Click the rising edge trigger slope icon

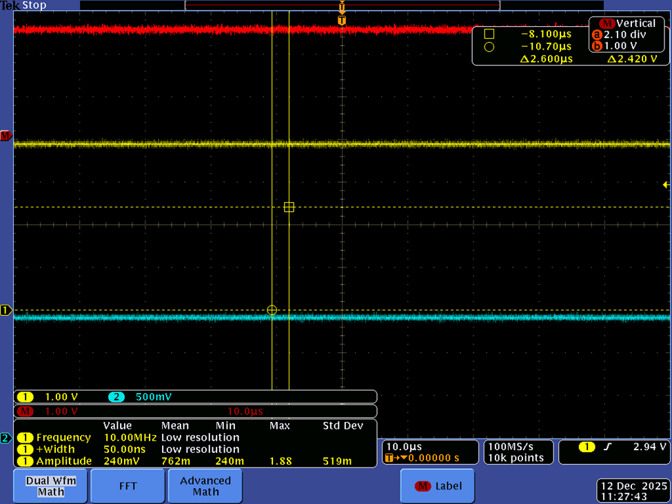[607, 447]
